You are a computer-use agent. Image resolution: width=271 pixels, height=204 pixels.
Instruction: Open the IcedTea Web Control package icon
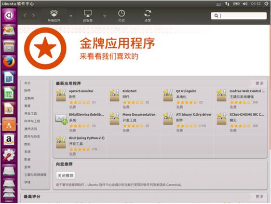(x=221, y=95)
